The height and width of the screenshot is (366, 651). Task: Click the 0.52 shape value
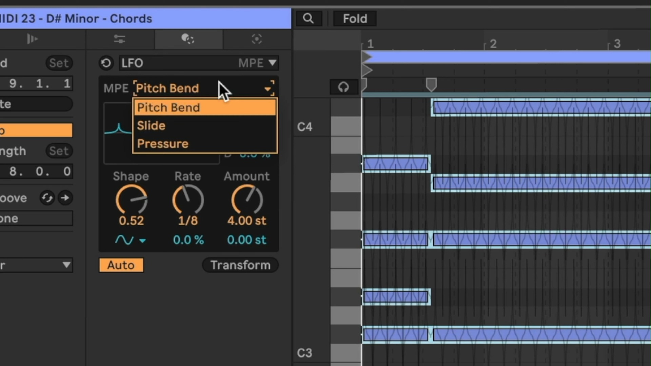click(x=131, y=221)
